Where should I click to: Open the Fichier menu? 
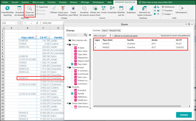(x=5, y=2)
